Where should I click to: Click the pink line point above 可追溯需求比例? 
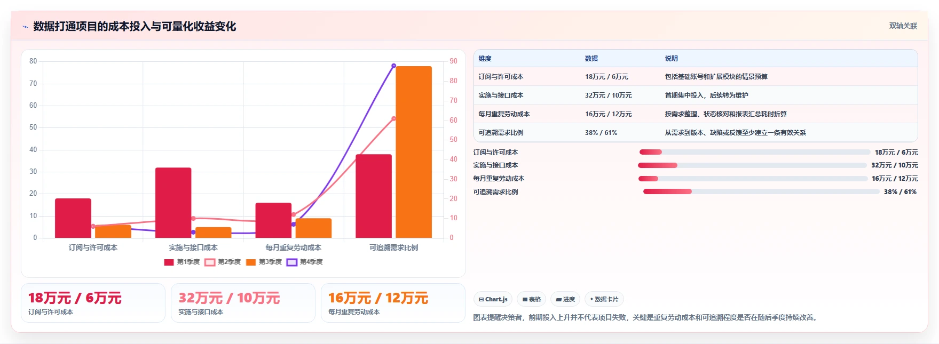[393, 118]
